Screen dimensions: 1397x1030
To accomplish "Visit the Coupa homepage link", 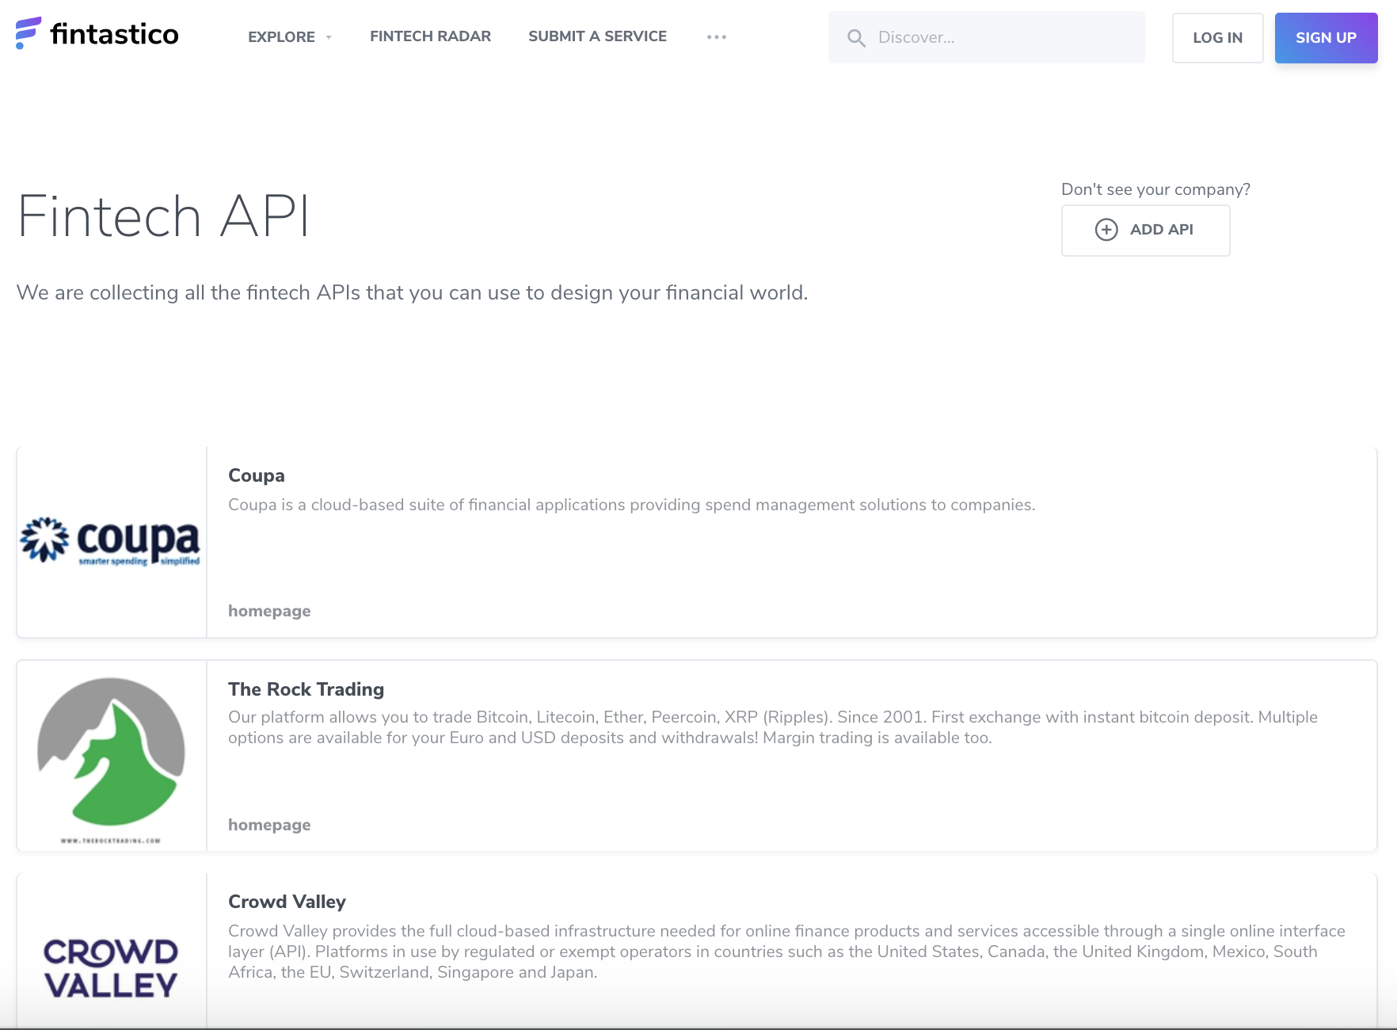I will pyautogui.click(x=269, y=611).
